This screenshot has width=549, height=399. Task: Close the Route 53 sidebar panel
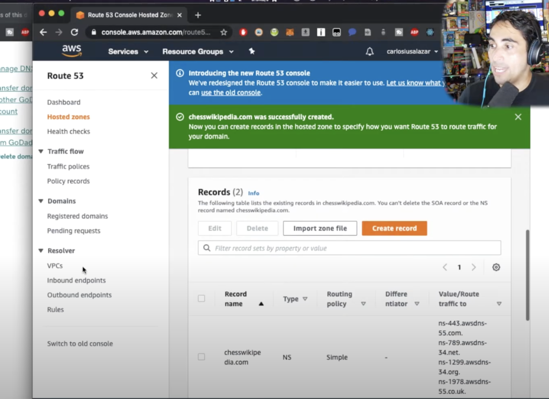154,76
